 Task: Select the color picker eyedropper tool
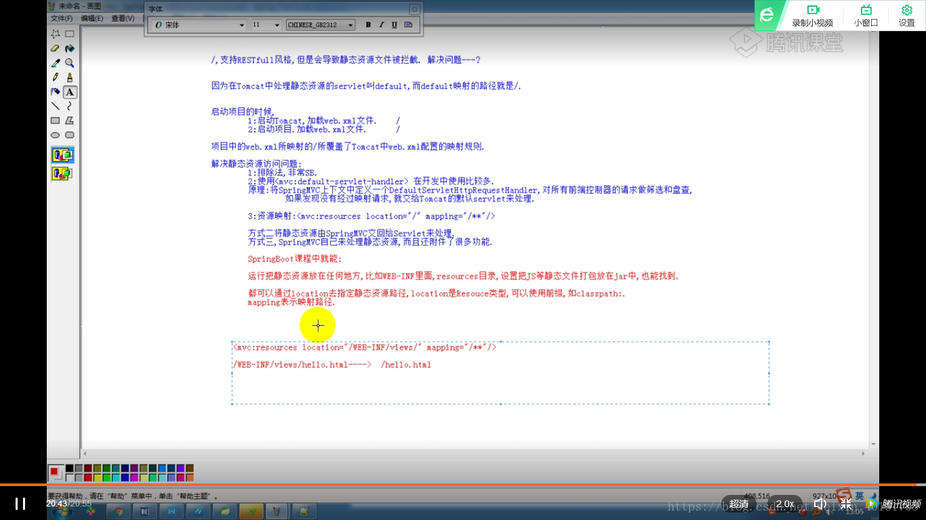tap(56, 63)
